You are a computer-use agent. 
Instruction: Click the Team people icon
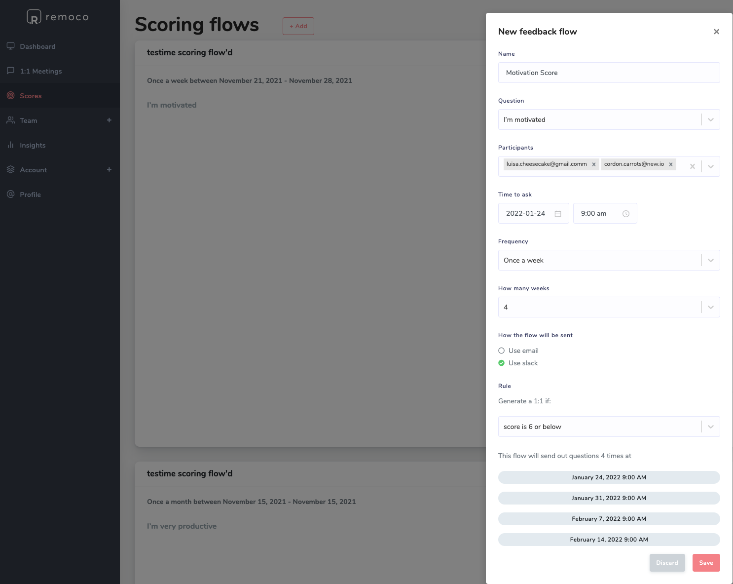(x=10, y=120)
